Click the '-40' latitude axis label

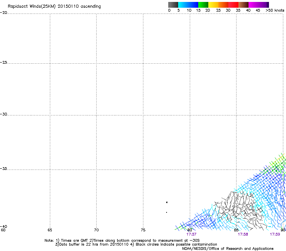pos(3,226)
